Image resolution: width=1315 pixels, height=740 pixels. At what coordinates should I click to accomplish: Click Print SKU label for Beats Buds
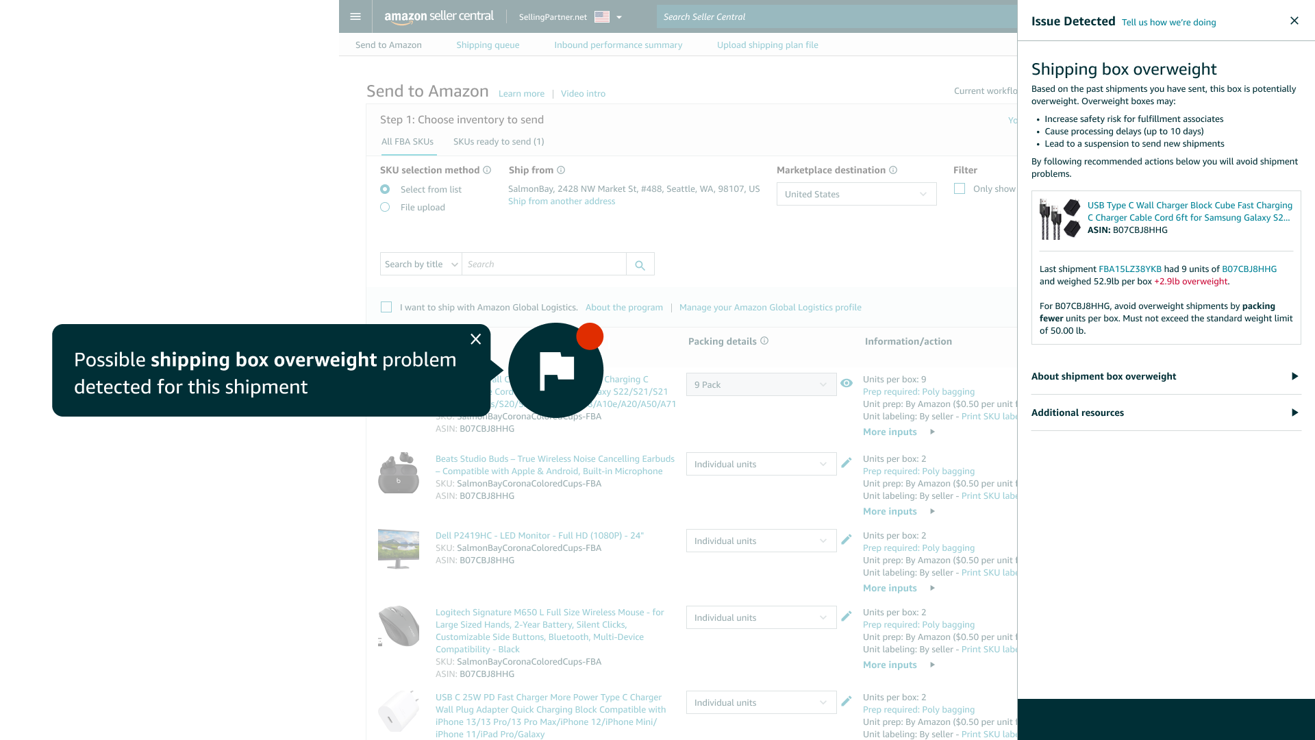989,496
